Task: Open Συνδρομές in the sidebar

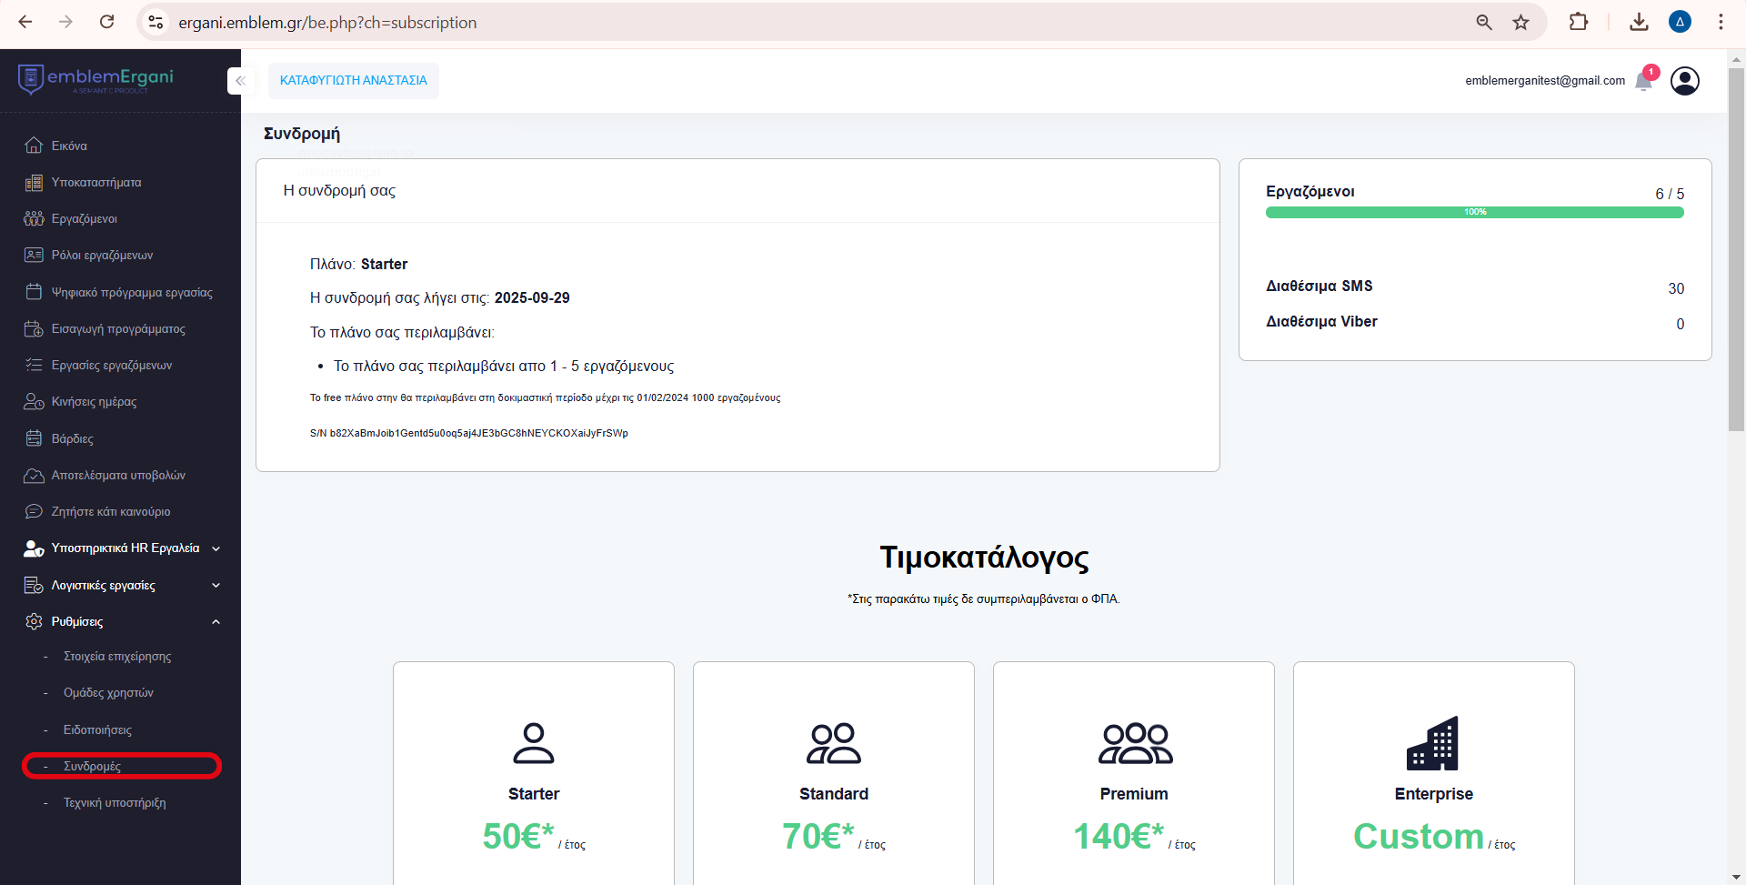Action: [92, 766]
